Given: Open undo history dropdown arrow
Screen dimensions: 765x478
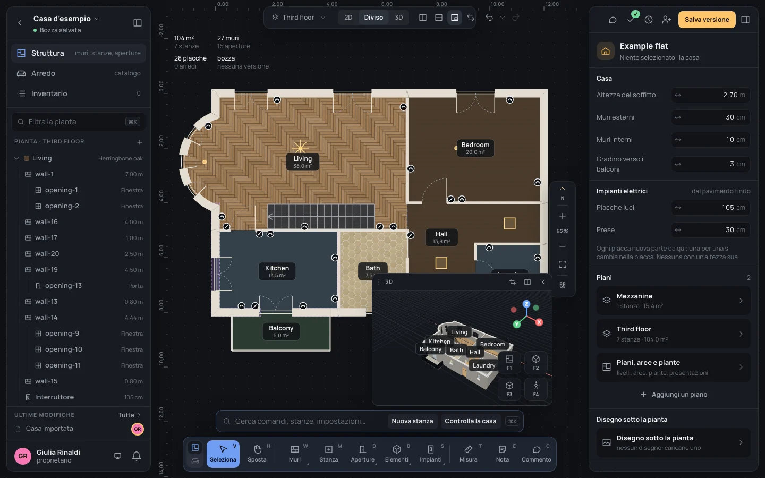Looking at the screenshot, I should [x=503, y=18].
